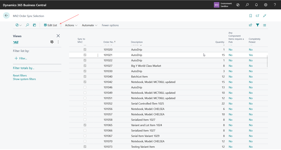Image resolution: width=281 pixels, height=150 pixels.
Task: Click Big Y World Class Market description
Action: pos(146,66)
